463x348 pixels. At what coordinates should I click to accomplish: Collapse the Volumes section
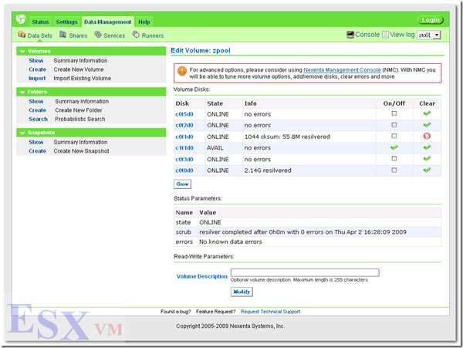22,52
